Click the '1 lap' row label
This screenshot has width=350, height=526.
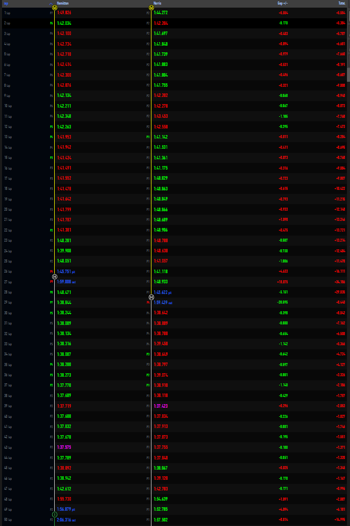[x=7, y=13]
